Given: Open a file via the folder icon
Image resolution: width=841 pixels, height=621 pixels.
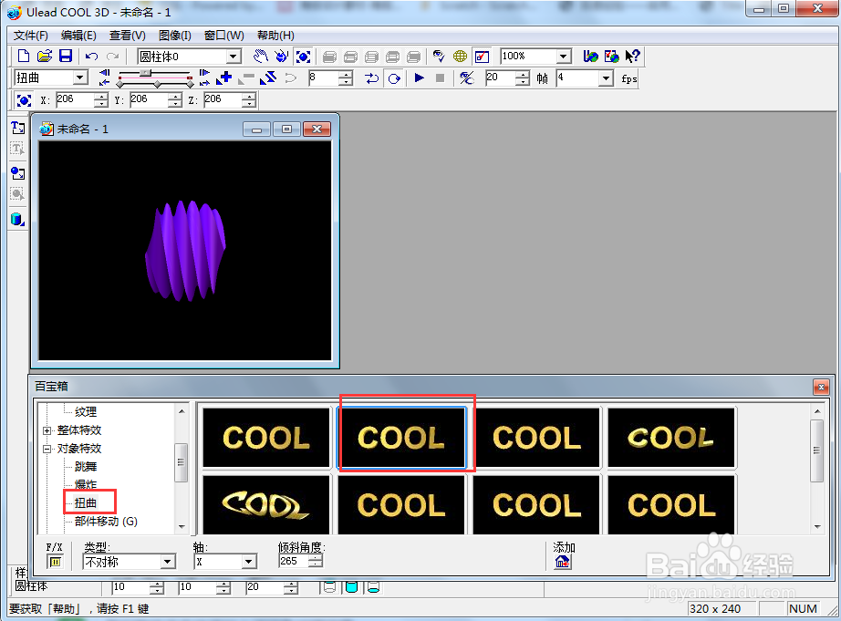Looking at the screenshot, I should [45, 57].
